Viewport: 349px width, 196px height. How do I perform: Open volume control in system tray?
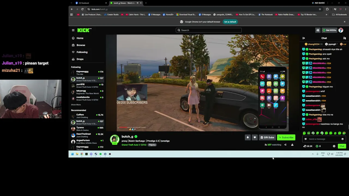click(x=332, y=154)
